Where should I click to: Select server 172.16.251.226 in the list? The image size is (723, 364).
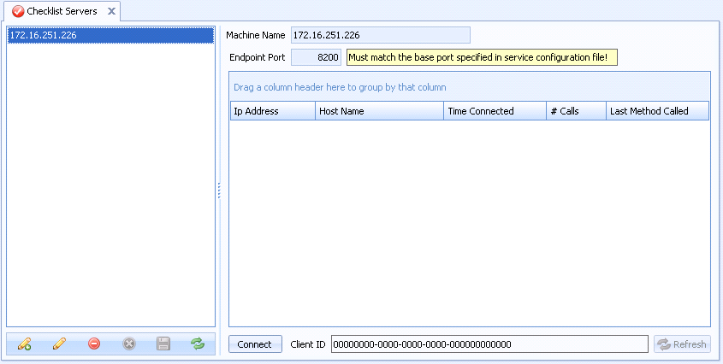coord(110,35)
